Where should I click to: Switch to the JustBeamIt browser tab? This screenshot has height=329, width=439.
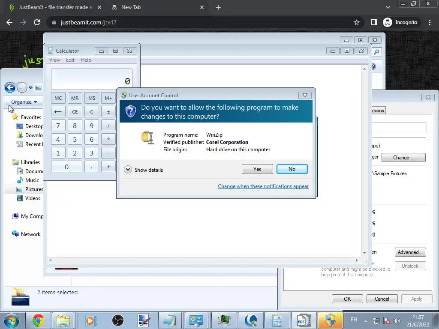coord(55,7)
